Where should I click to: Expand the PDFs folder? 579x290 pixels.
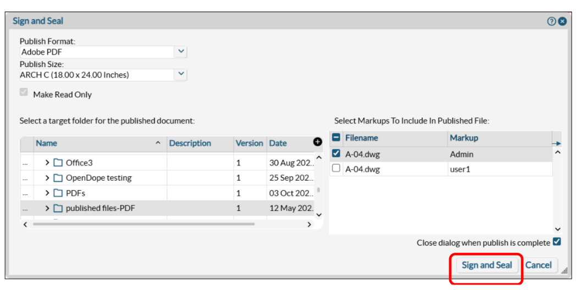[47, 193]
